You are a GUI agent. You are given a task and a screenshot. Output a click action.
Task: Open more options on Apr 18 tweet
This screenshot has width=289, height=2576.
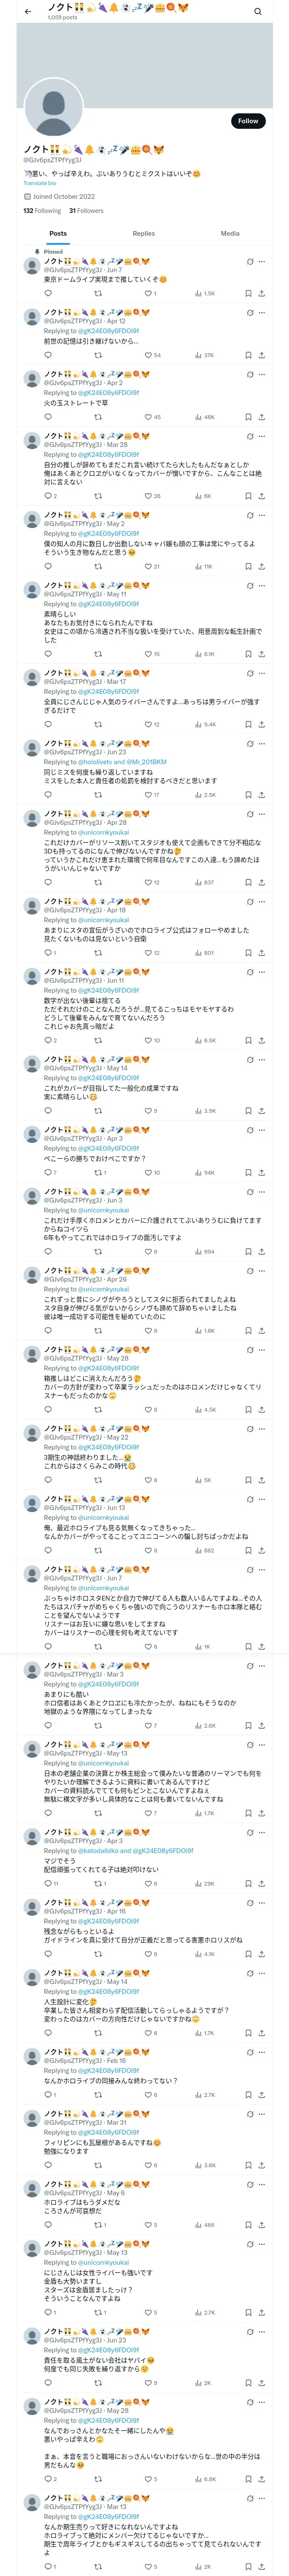262,901
